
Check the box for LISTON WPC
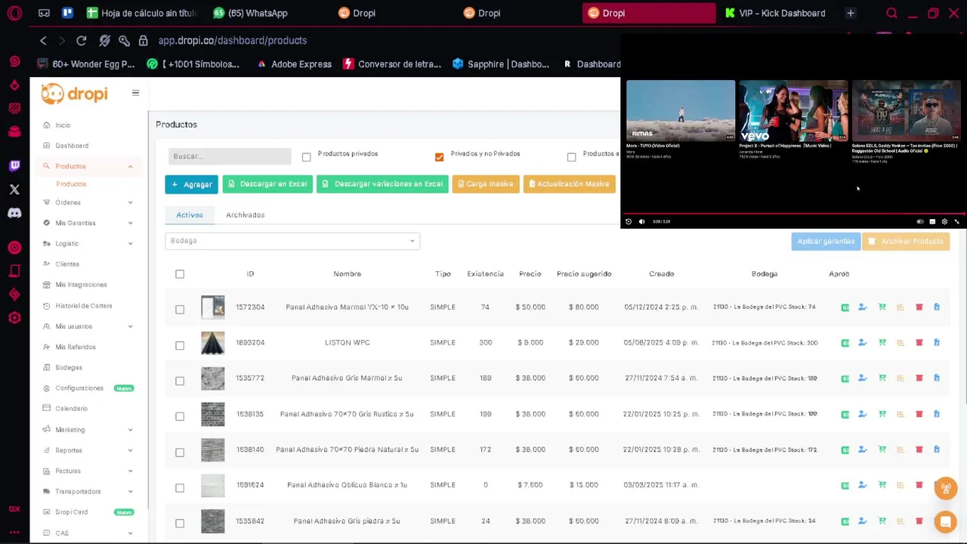(x=180, y=345)
